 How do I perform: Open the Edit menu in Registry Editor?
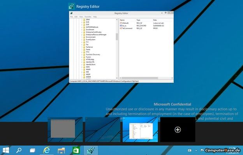76,17
